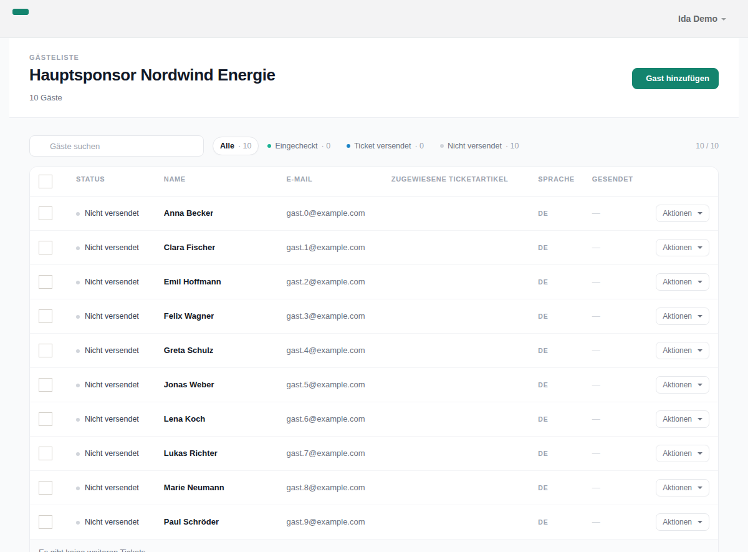Check the box for Lena Koch
The image size is (748, 552).
point(46,419)
